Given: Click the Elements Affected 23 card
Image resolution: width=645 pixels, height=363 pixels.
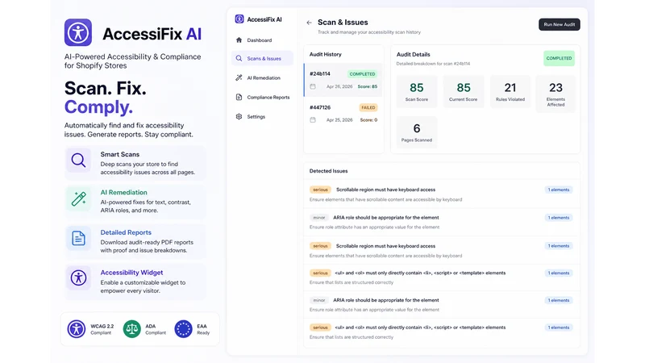Looking at the screenshot, I should click(556, 94).
